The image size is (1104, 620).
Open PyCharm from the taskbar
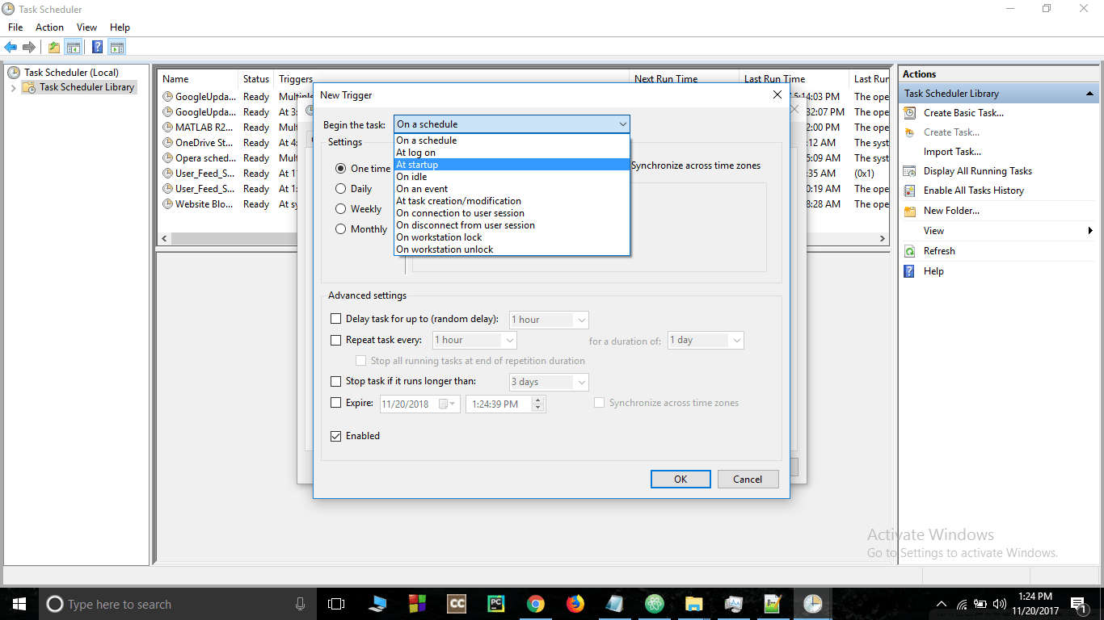tap(496, 604)
